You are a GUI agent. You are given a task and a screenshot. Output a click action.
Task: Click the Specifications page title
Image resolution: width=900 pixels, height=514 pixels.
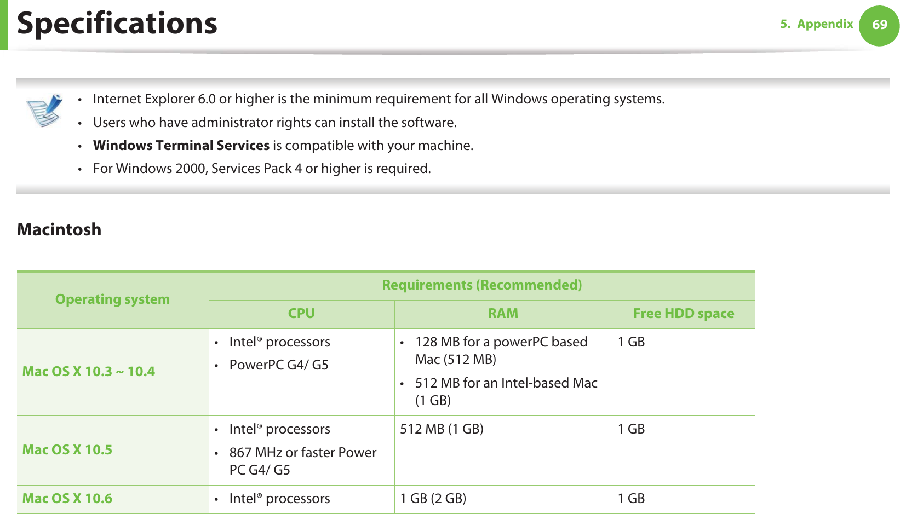117,24
